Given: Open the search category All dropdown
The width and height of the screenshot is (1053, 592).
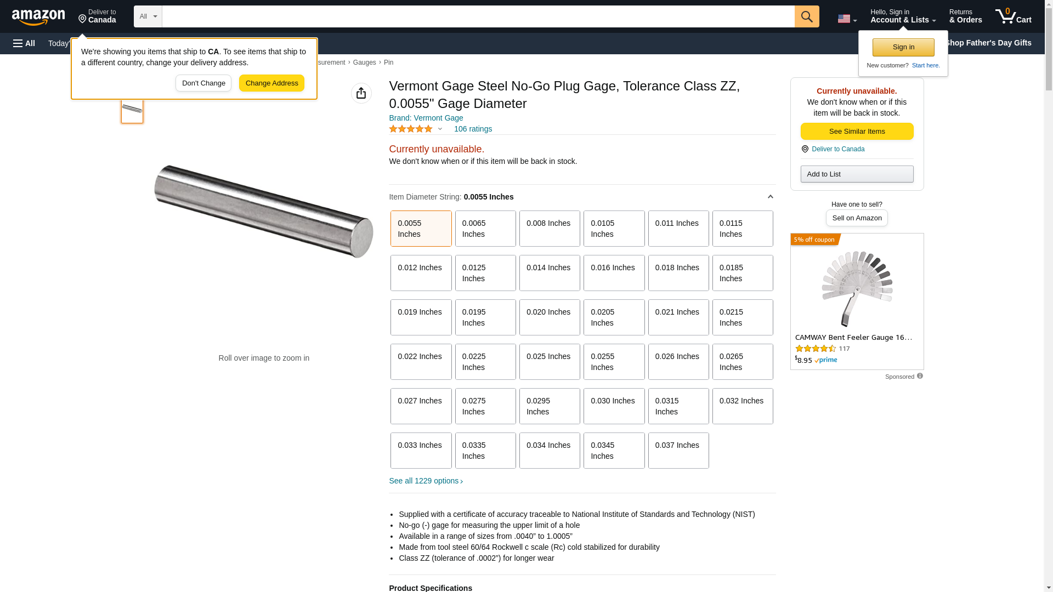Looking at the screenshot, I should point(148,16).
